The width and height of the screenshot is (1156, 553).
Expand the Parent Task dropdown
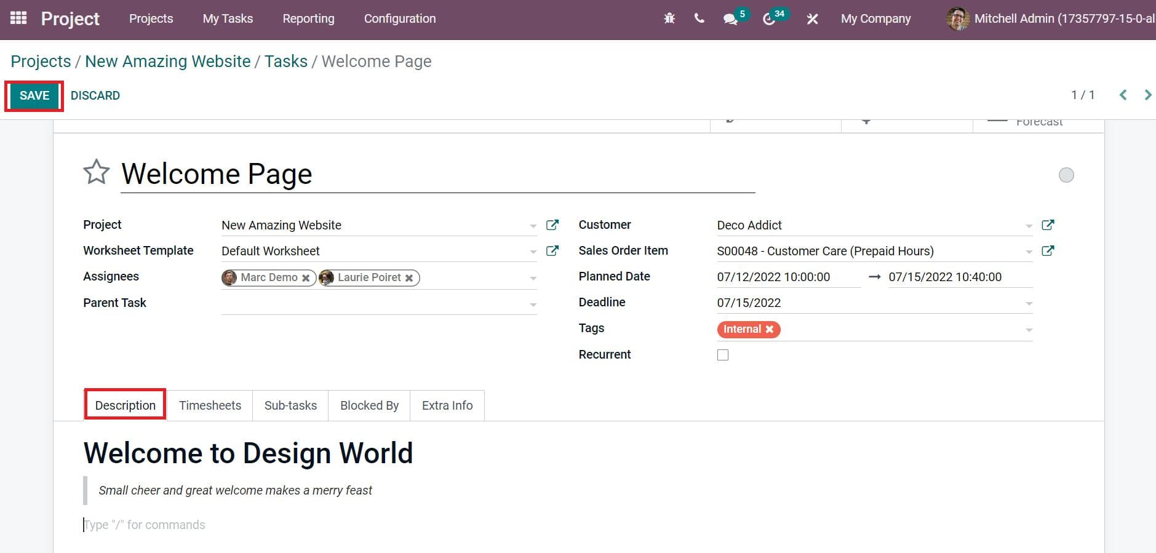pos(533,304)
